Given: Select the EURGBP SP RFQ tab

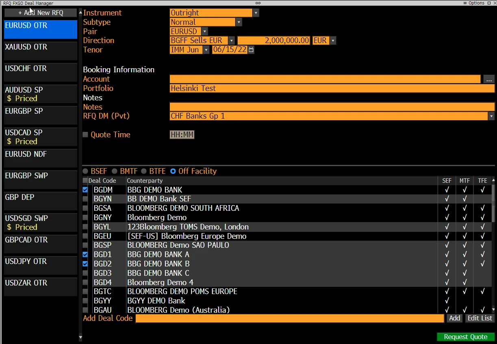Looking at the screenshot, I should click(x=40, y=115).
